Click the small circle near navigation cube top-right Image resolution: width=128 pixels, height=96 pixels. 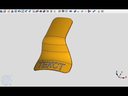point(11,75)
